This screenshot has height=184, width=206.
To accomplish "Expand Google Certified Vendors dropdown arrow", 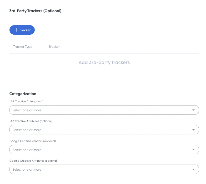I will point(193,150).
